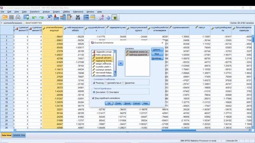The width and height of the screenshot is (255, 143).
Task: Switch to the Variable View tab
Action: pos(19,135)
